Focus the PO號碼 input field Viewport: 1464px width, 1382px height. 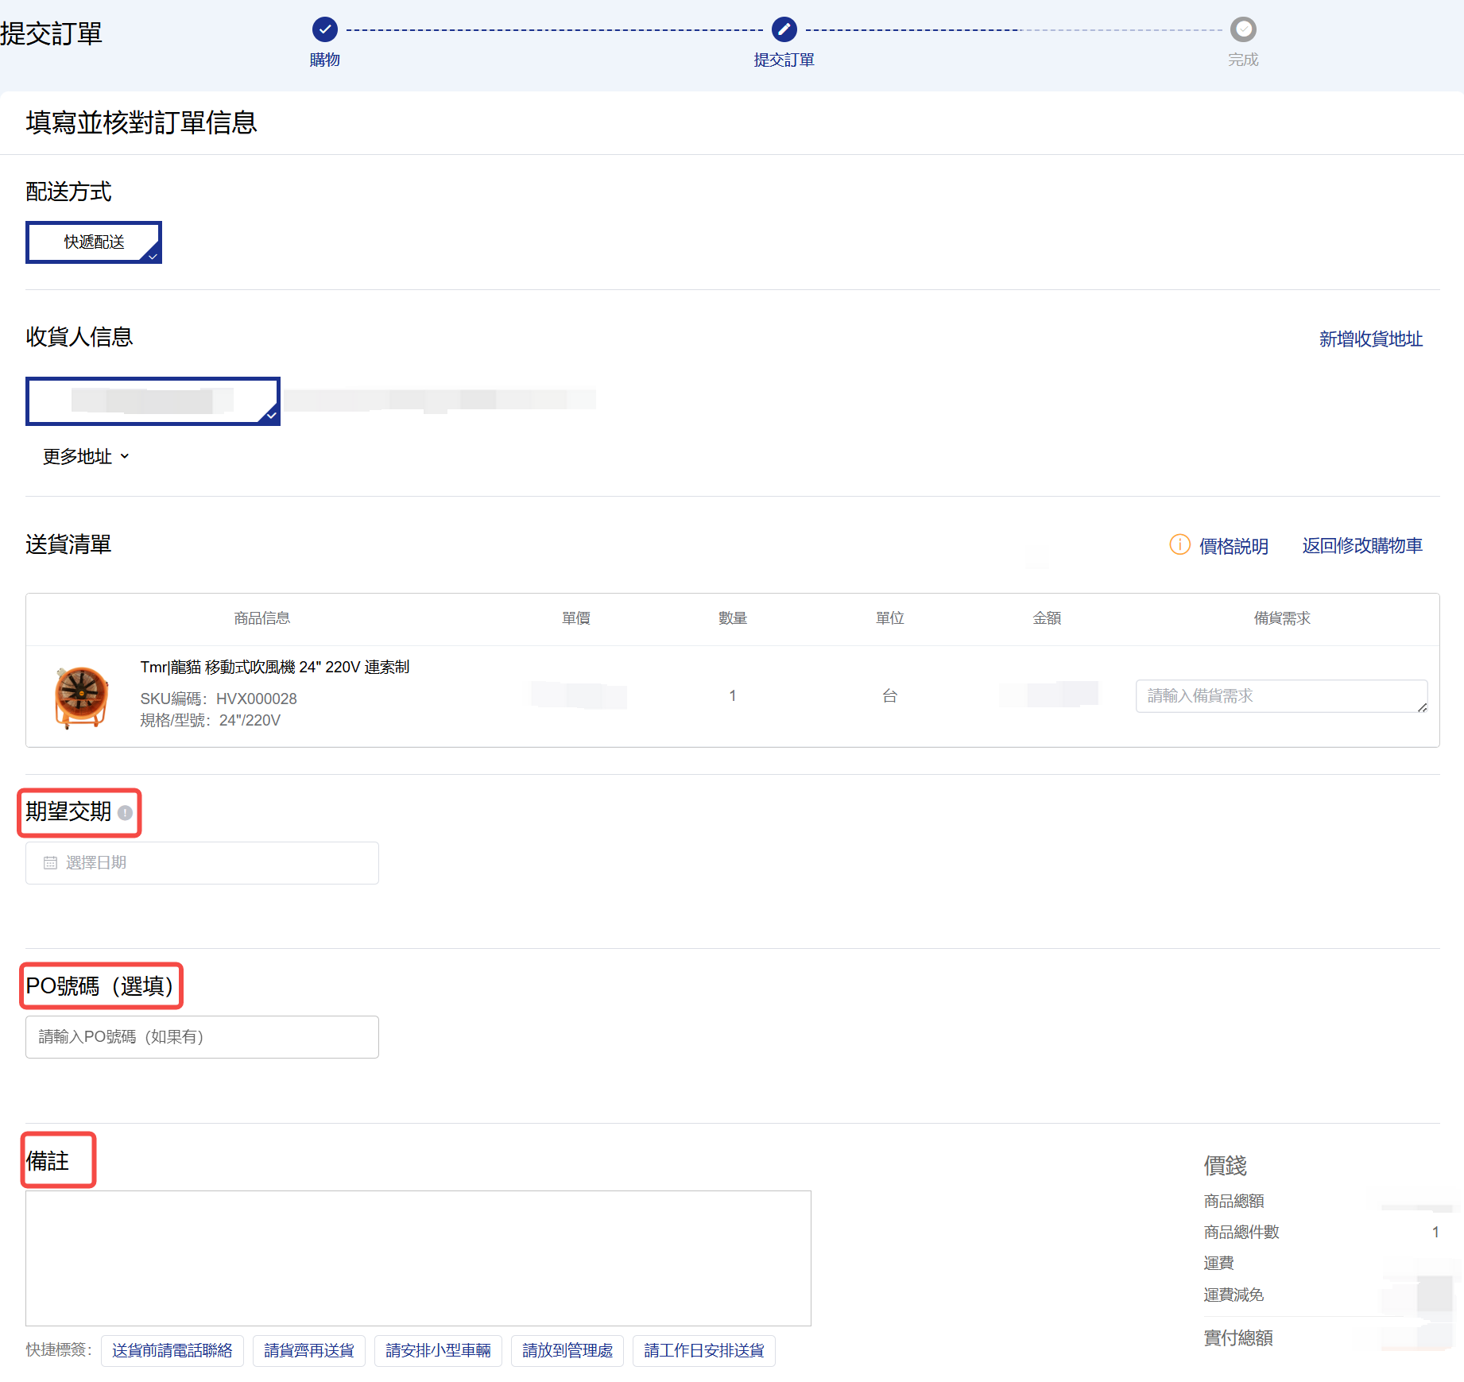(x=202, y=1037)
